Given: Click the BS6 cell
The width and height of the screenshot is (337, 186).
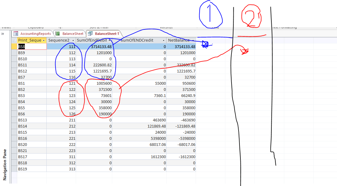Looking at the screenshot, I should tap(32, 114).
